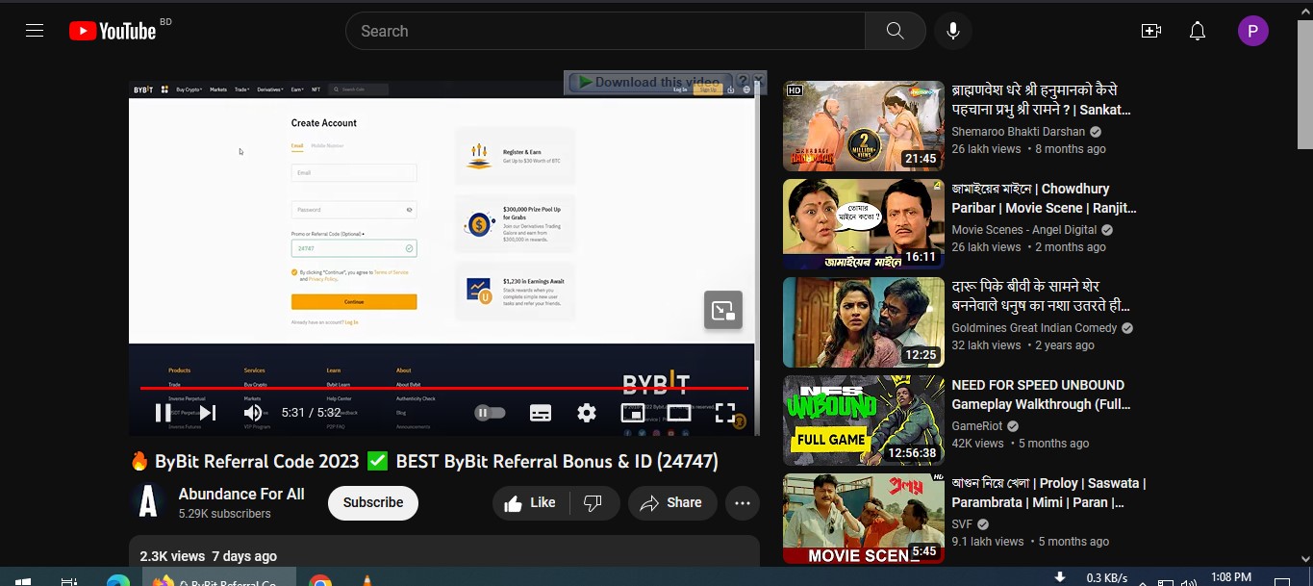The image size is (1313, 586).
Task: Share the video
Action: [671, 502]
